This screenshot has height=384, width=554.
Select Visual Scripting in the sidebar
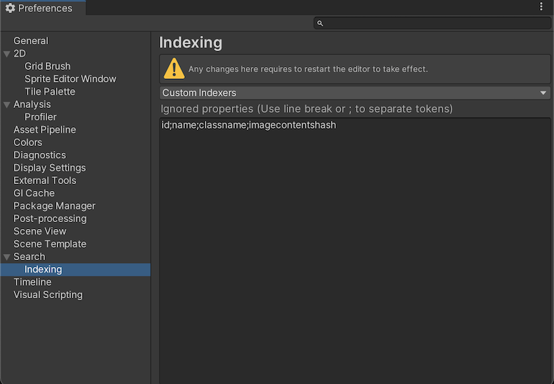tap(48, 295)
